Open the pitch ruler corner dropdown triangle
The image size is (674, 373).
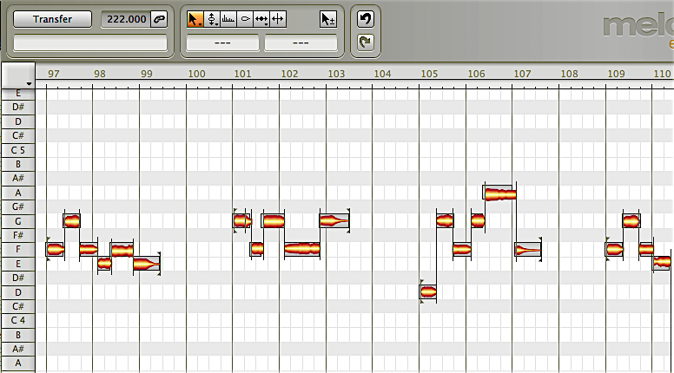(x=29, y=83)
